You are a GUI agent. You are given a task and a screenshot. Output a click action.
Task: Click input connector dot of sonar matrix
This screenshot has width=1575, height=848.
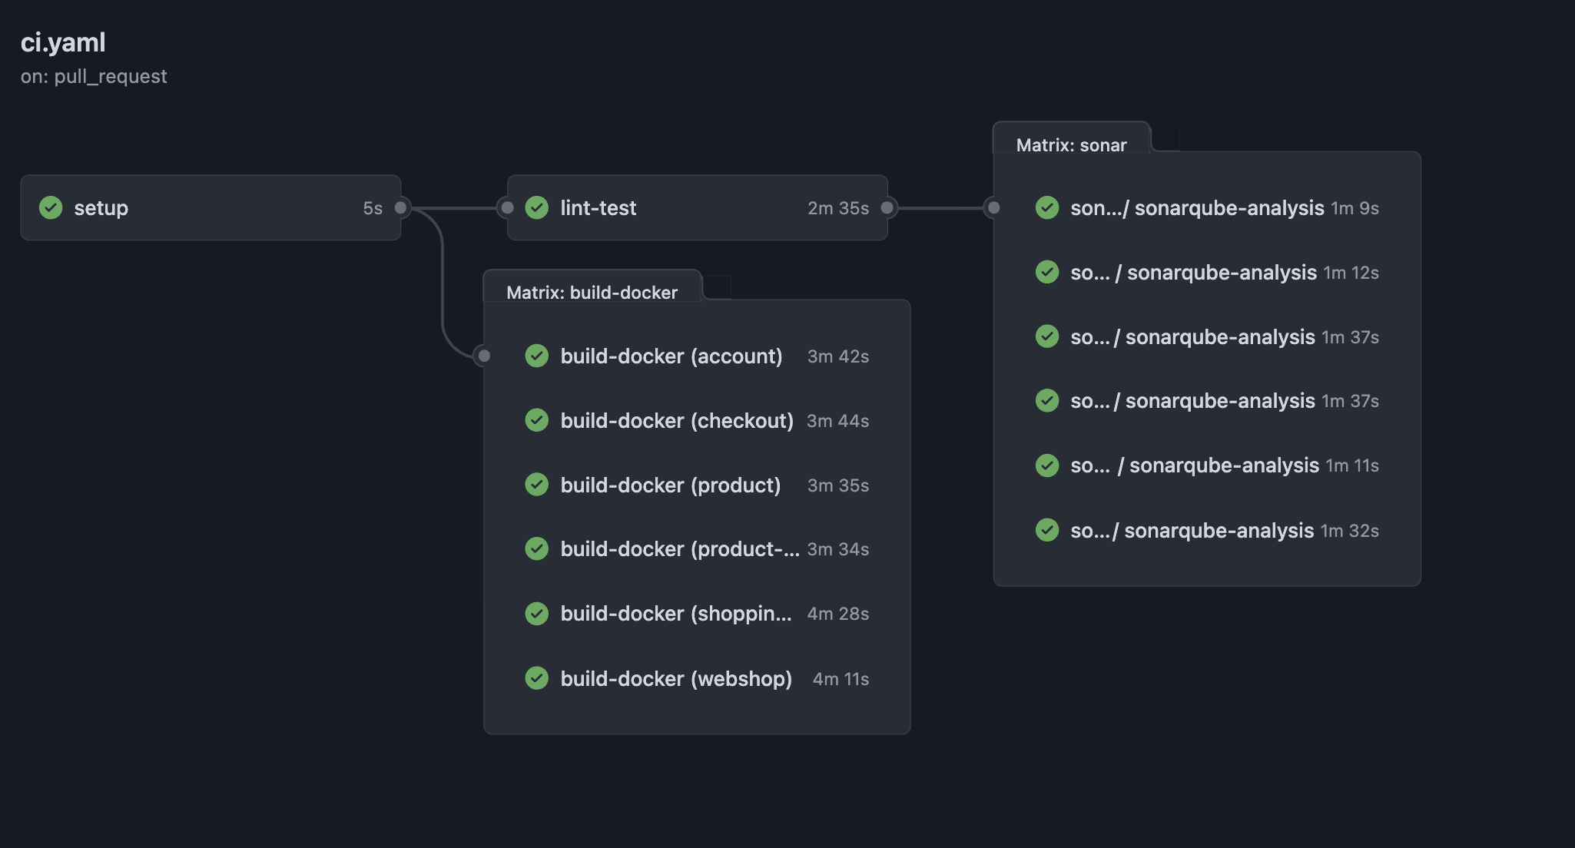coord(993,207)
